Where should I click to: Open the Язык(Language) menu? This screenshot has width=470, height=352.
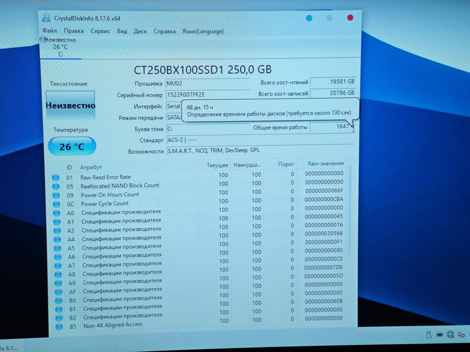(x=203, y=31)
